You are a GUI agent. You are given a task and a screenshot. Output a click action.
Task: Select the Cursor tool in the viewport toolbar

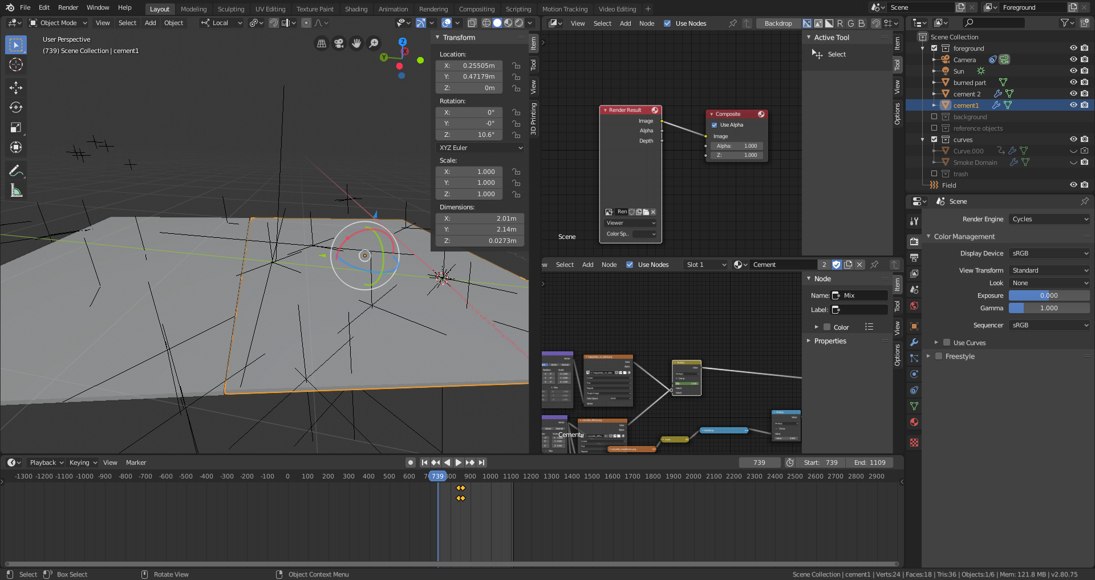coord(16,65)
